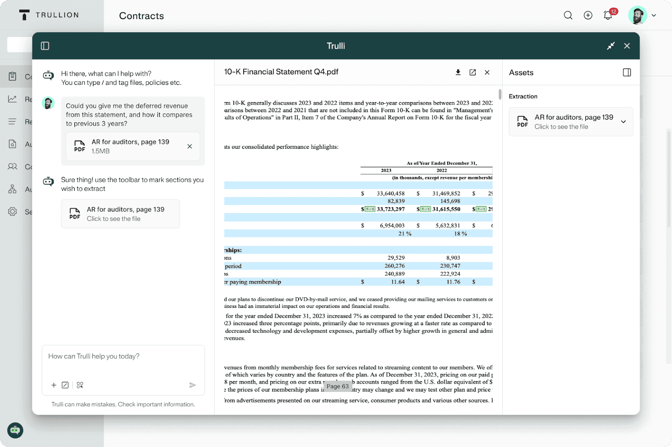Select the Reports chart icon in the sidebar
This screenshot has height=447, width=672.
tap(13, 99)
